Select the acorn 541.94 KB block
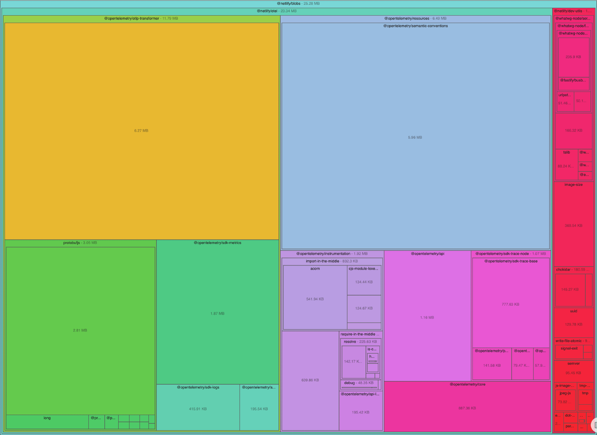The height and width of the screenshot is (435, 597). click(x=315, y=299)
